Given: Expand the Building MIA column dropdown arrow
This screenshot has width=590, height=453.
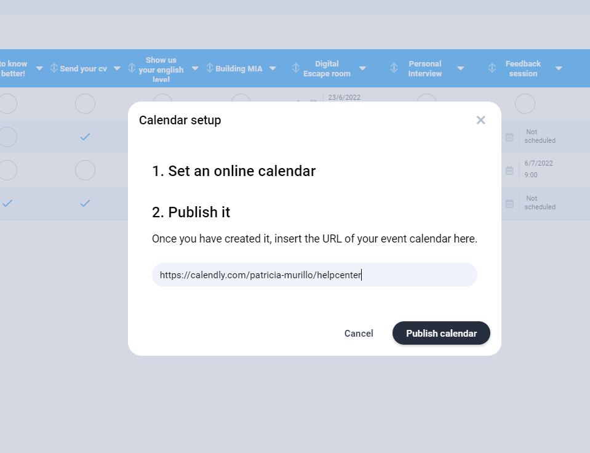Looking at the screenshot, I should [x=273, y=68].
